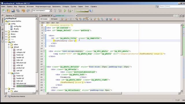Switch to История view button
The image size is (185, 104).
pyautogui.click(x=54, y=19)
